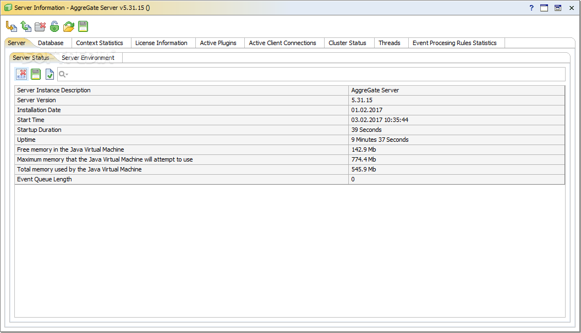
Task: Open the help question mark in title bar
Action: pyautogui.click(x=531, y=8)
